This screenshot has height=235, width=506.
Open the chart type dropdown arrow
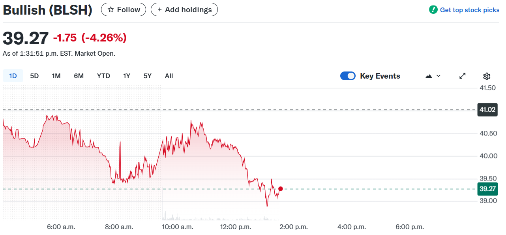[439, 76]
